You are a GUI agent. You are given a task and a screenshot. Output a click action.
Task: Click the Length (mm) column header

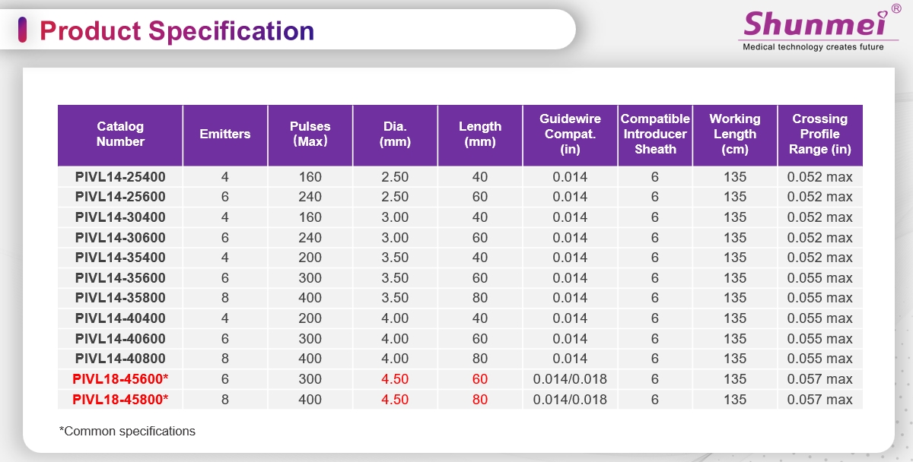(480, 134)
